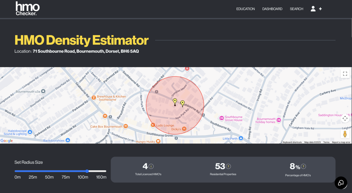Click the Saddington House map label
This screenshot has height=193, width=352.
[333, 115]
